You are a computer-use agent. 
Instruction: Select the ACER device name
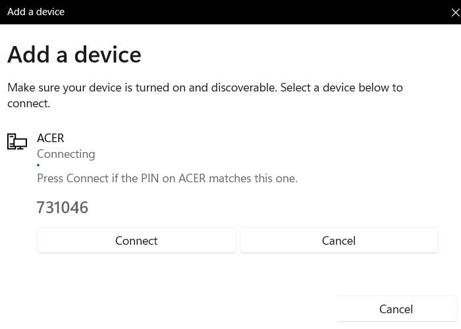(x=51, y=138)
